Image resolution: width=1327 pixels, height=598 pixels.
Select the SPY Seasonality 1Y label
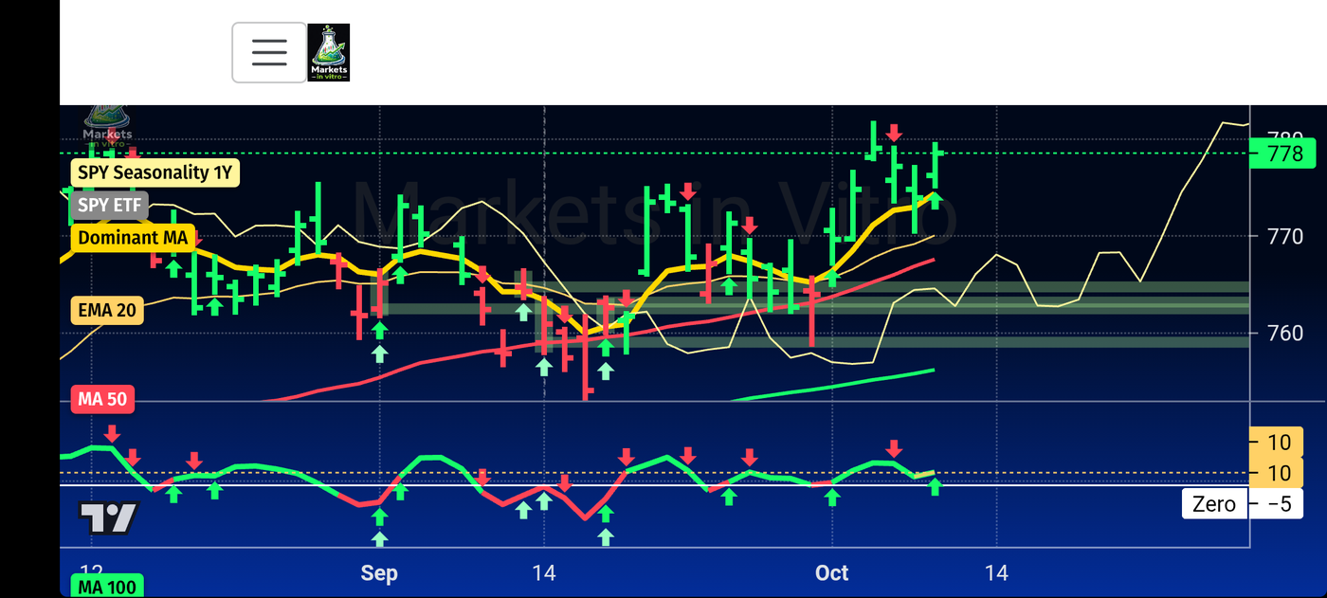pos(155,172)
